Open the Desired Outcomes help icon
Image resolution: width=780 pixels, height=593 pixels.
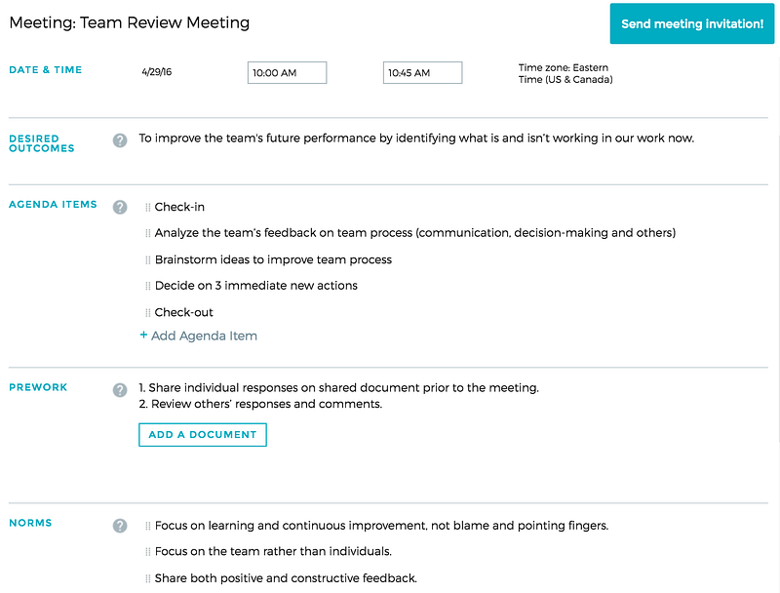point(120,140)
